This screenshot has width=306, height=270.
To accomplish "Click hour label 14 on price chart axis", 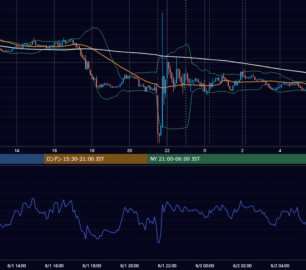I will tap(17, 151).
